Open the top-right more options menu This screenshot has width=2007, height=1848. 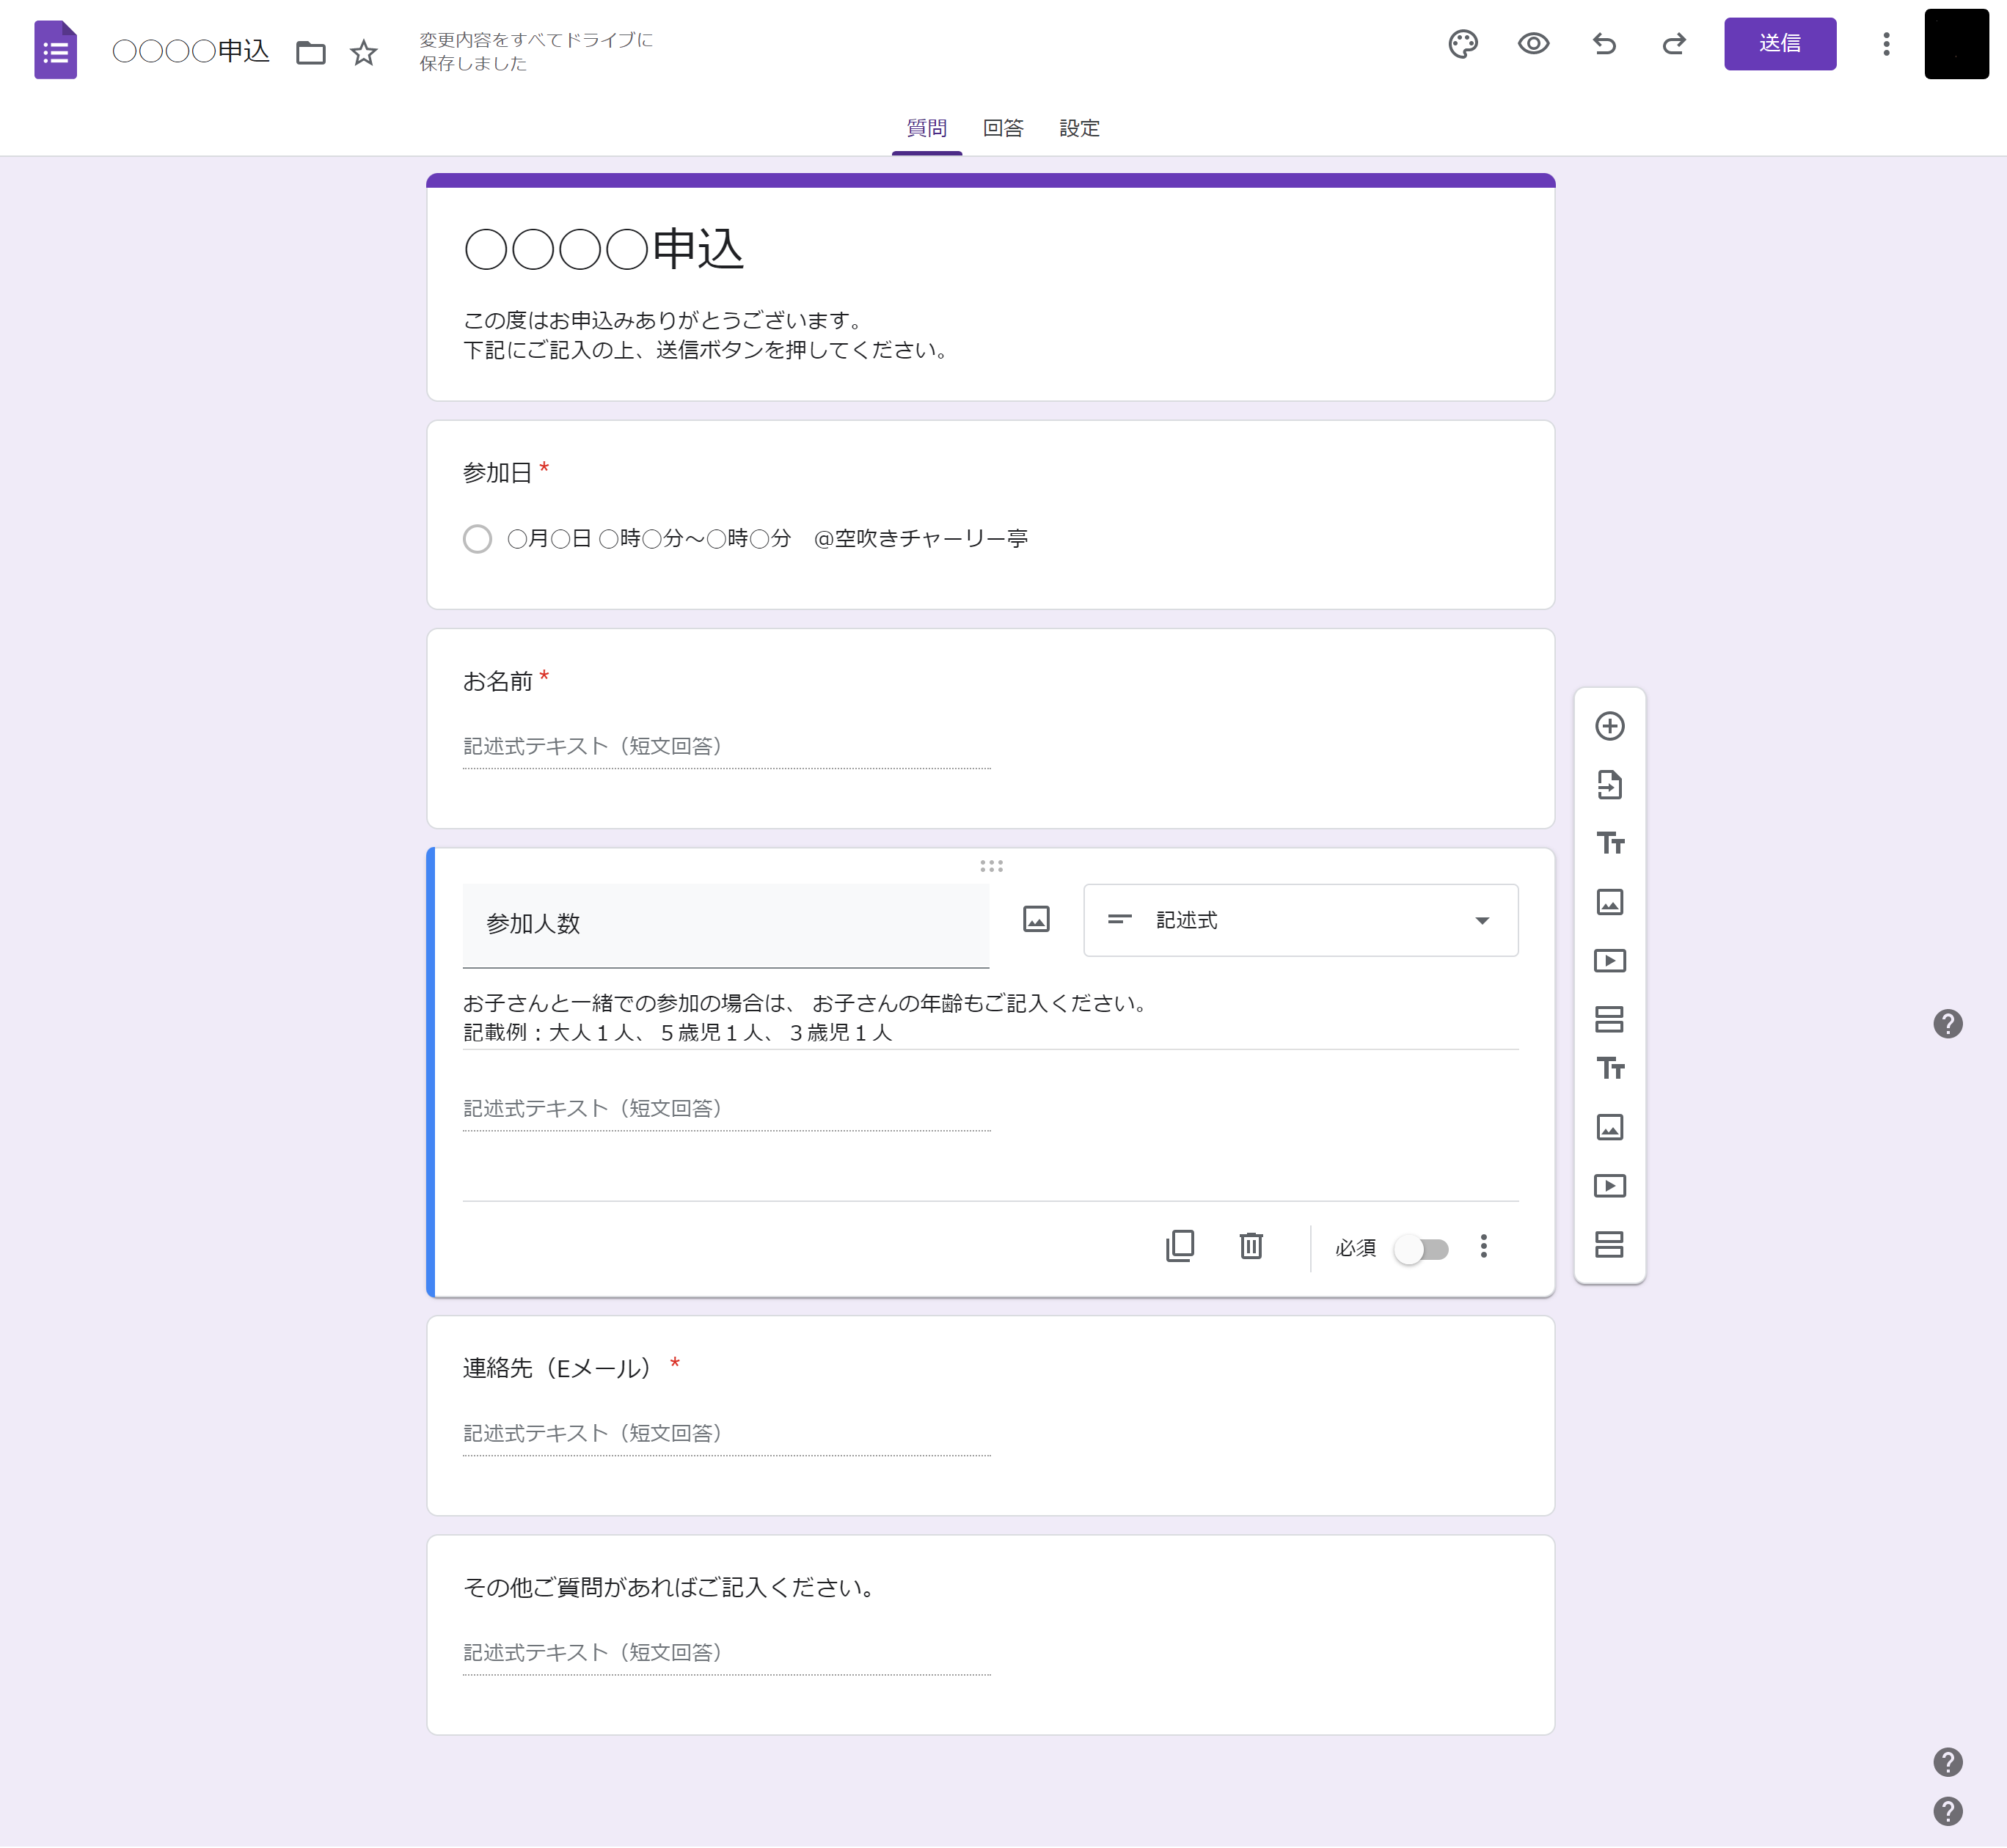[1886, 44]
